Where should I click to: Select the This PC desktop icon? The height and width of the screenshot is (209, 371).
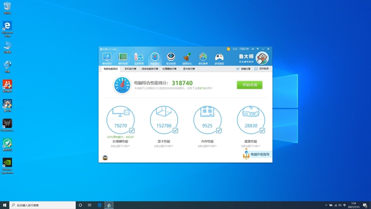pos(7,47)
